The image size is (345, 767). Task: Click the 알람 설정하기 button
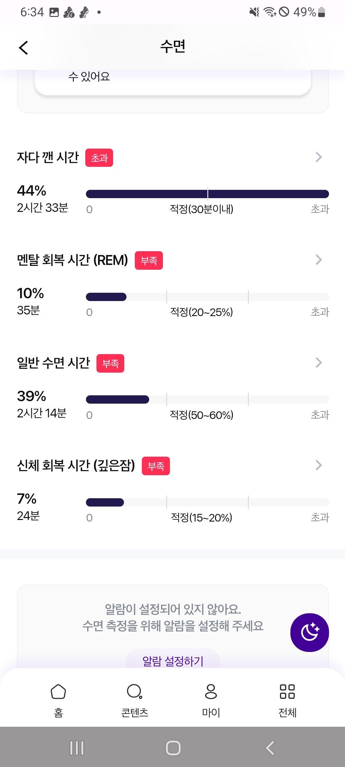click(x=173, y=660)
